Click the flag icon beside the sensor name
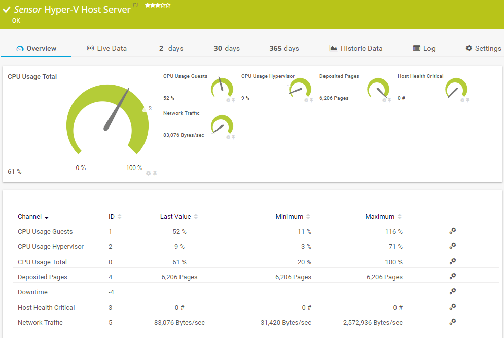This screenshot has height=338, width=504. coord(135,5)
